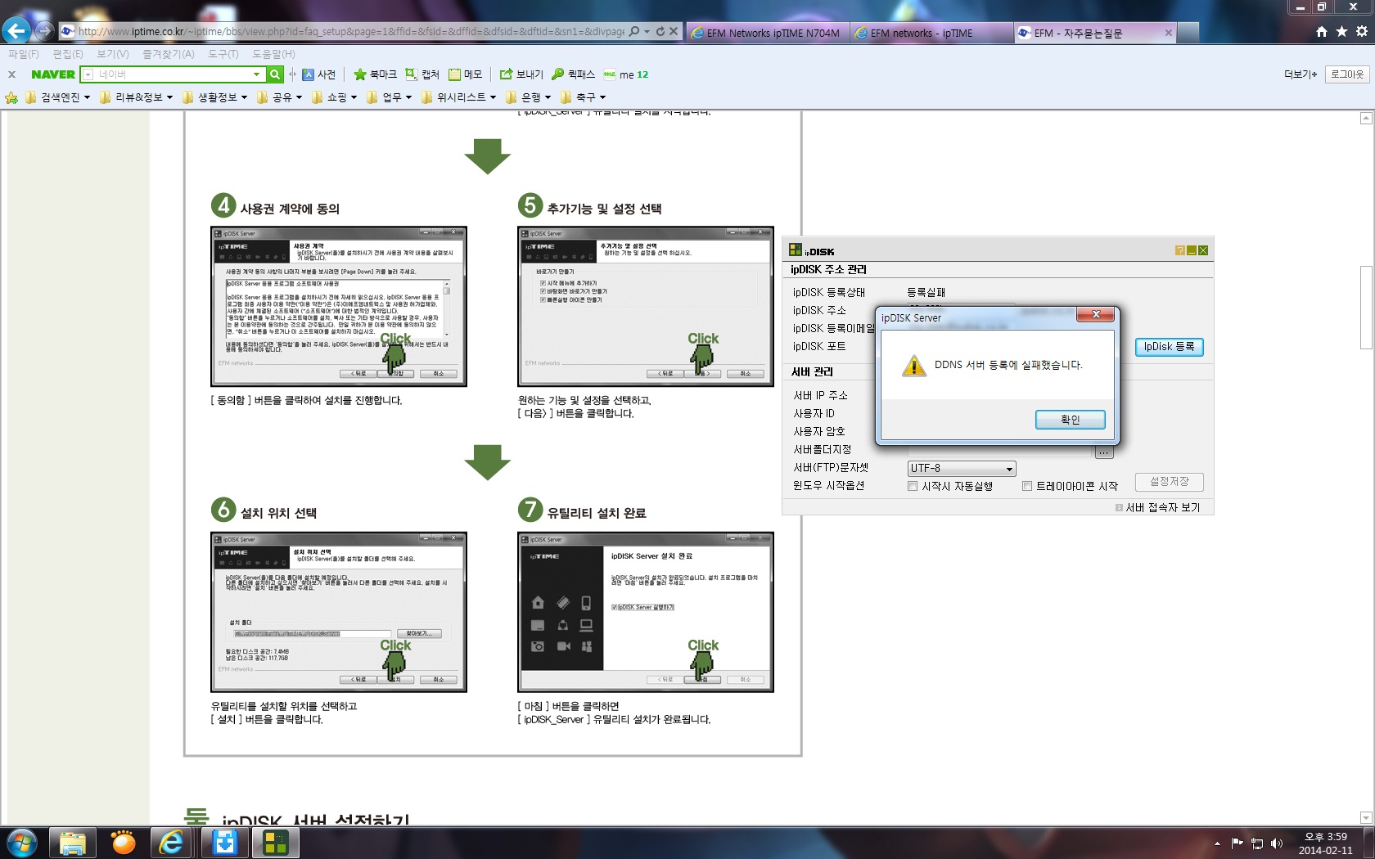Open the 퀵패스 quick pass tool
1375x859 pixels.
pyautogui.click(x=573, y=74)
